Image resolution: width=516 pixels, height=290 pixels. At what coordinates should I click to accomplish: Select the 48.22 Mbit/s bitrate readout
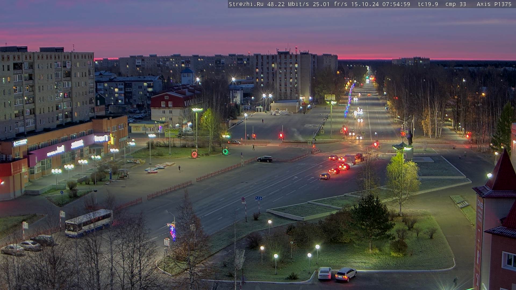point(288,4)
